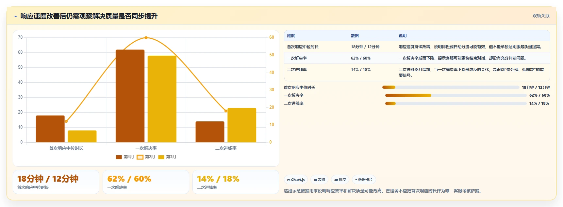The image size is (563, 207).
Task: Select the 第3月 bar for 首次响应中位时长
Action: click(82, 136)
